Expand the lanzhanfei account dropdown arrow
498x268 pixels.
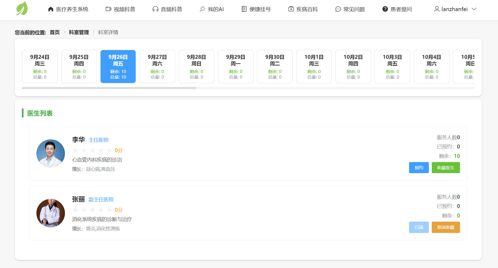pyautogui.click(x=474, y=9)
